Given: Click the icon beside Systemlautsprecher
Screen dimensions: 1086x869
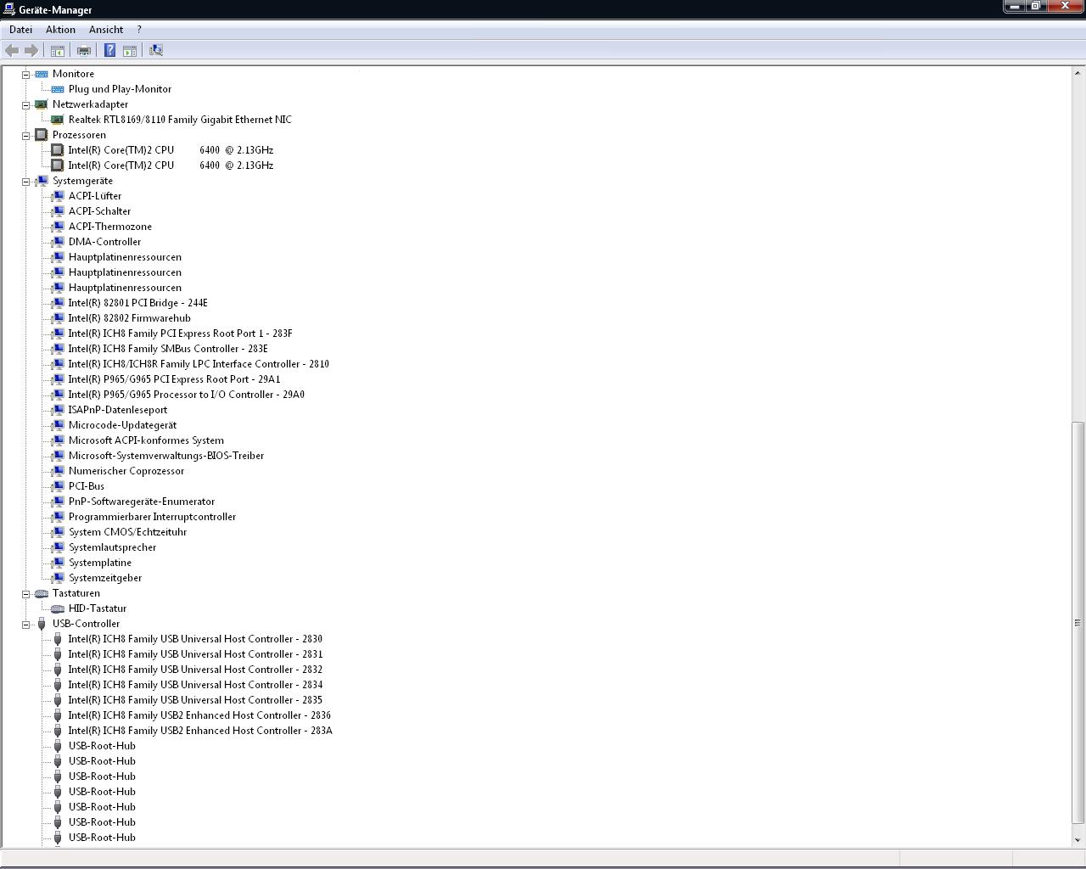Looking at the screenshot, I should click(x=58, y=547).
